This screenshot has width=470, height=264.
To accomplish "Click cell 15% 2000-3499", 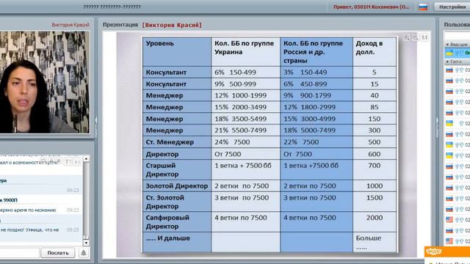I will (246, 107).
